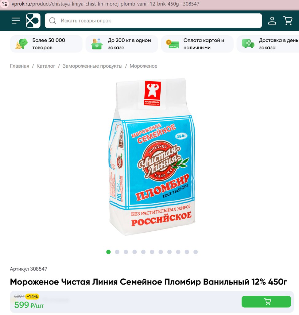Click the Vprok clover logo

point(33,21)
